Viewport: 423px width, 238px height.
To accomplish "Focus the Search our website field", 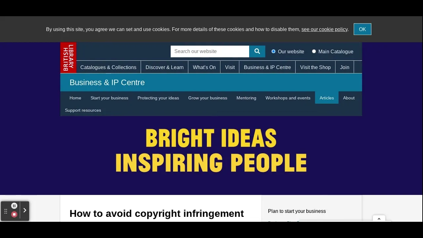I will tap(210, 51).
